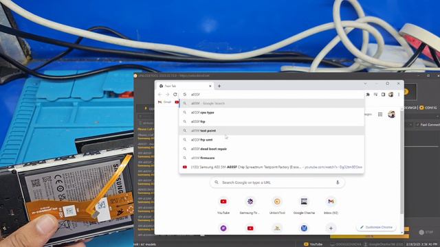
Task: Select the 'a035f frp umt' suggestion
Action: (x=272, y=140)
